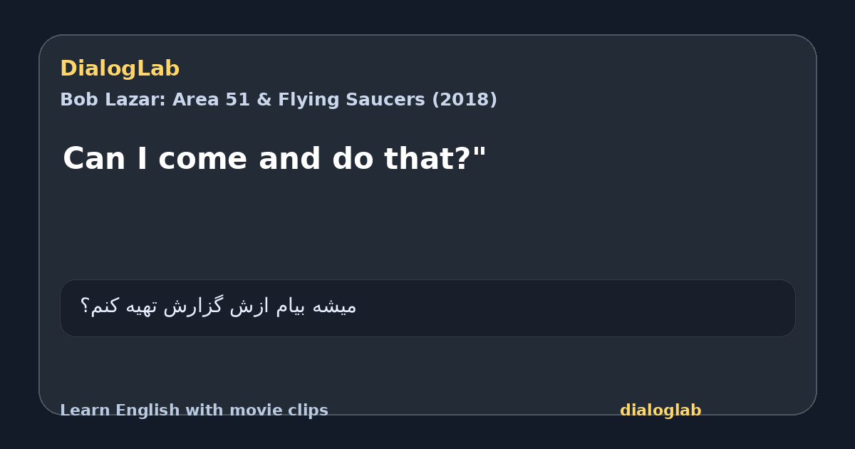Click the Persian translation box

click(x=427, y=308)
